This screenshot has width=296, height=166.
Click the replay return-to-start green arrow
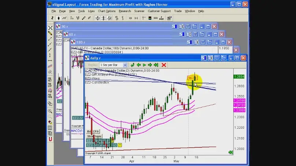pyautogui.click(x=132, y=65)
